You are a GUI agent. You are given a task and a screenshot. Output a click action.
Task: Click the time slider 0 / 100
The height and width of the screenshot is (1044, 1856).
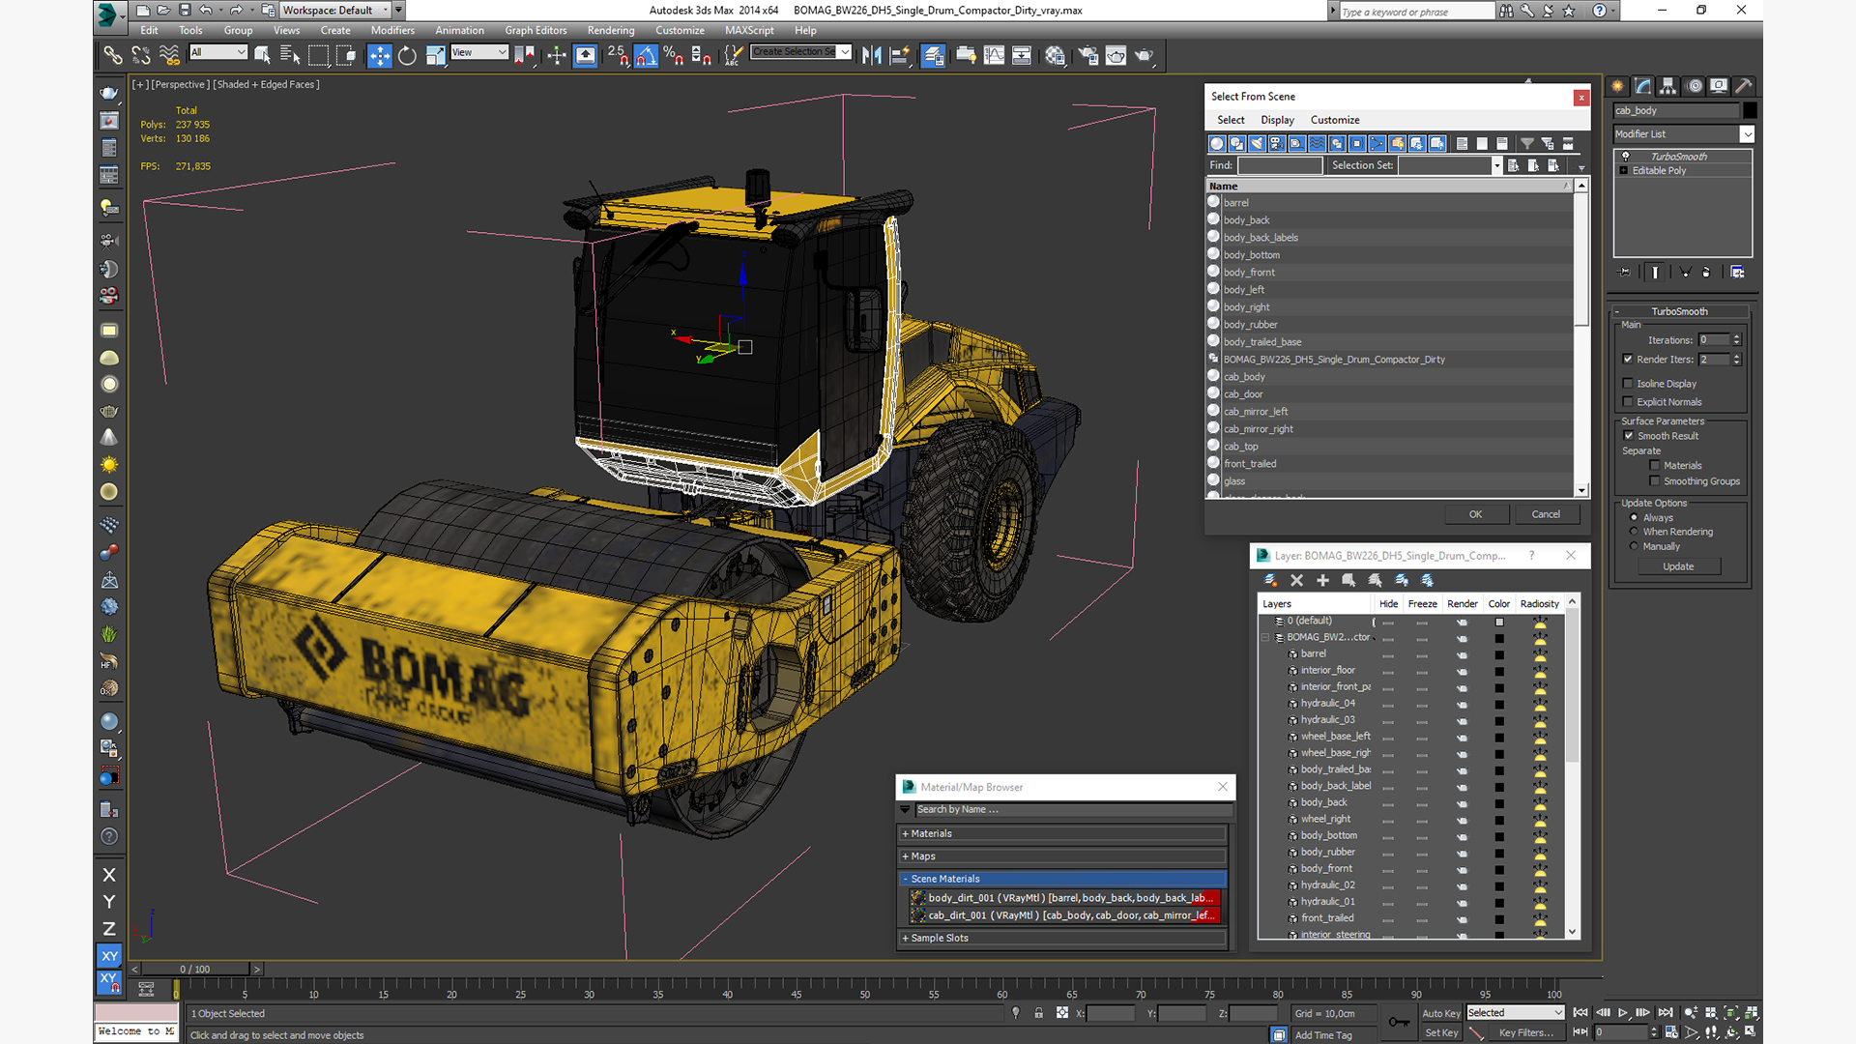195,969
